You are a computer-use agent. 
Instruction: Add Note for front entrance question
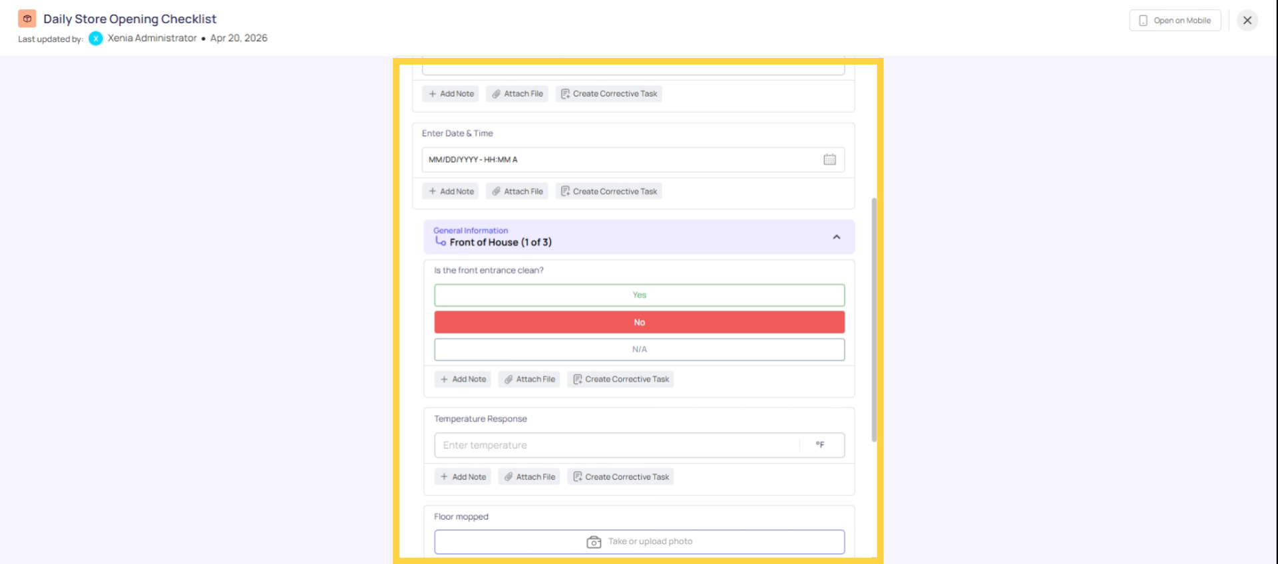click(x=463, y=379)
